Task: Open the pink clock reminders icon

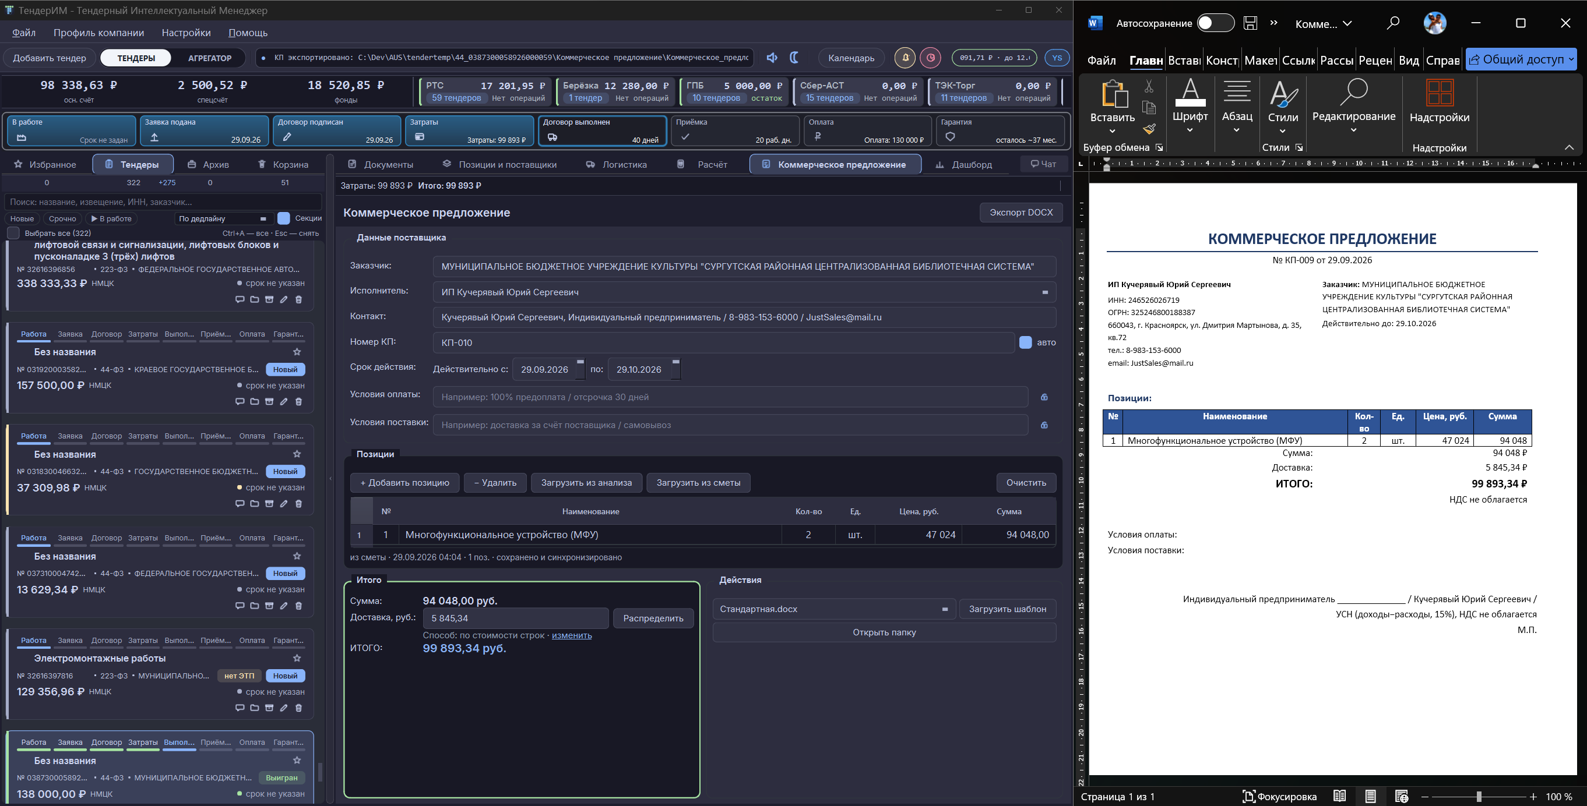Action: click(x=930, y=58)
